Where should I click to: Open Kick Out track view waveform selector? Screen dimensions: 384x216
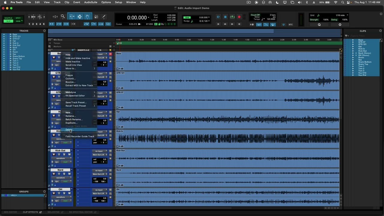pos(62,158)
